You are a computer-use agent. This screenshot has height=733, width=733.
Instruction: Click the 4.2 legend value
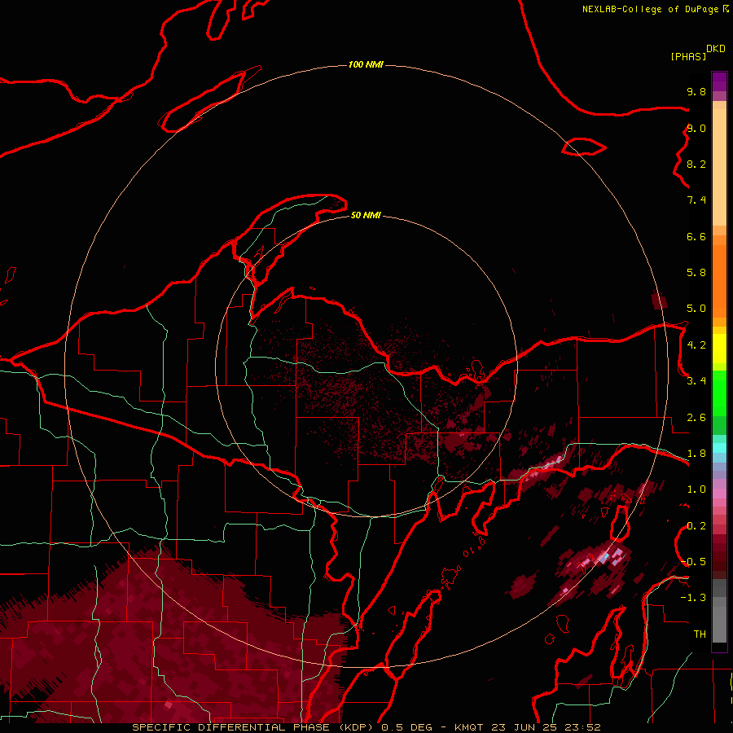[696, 345]
